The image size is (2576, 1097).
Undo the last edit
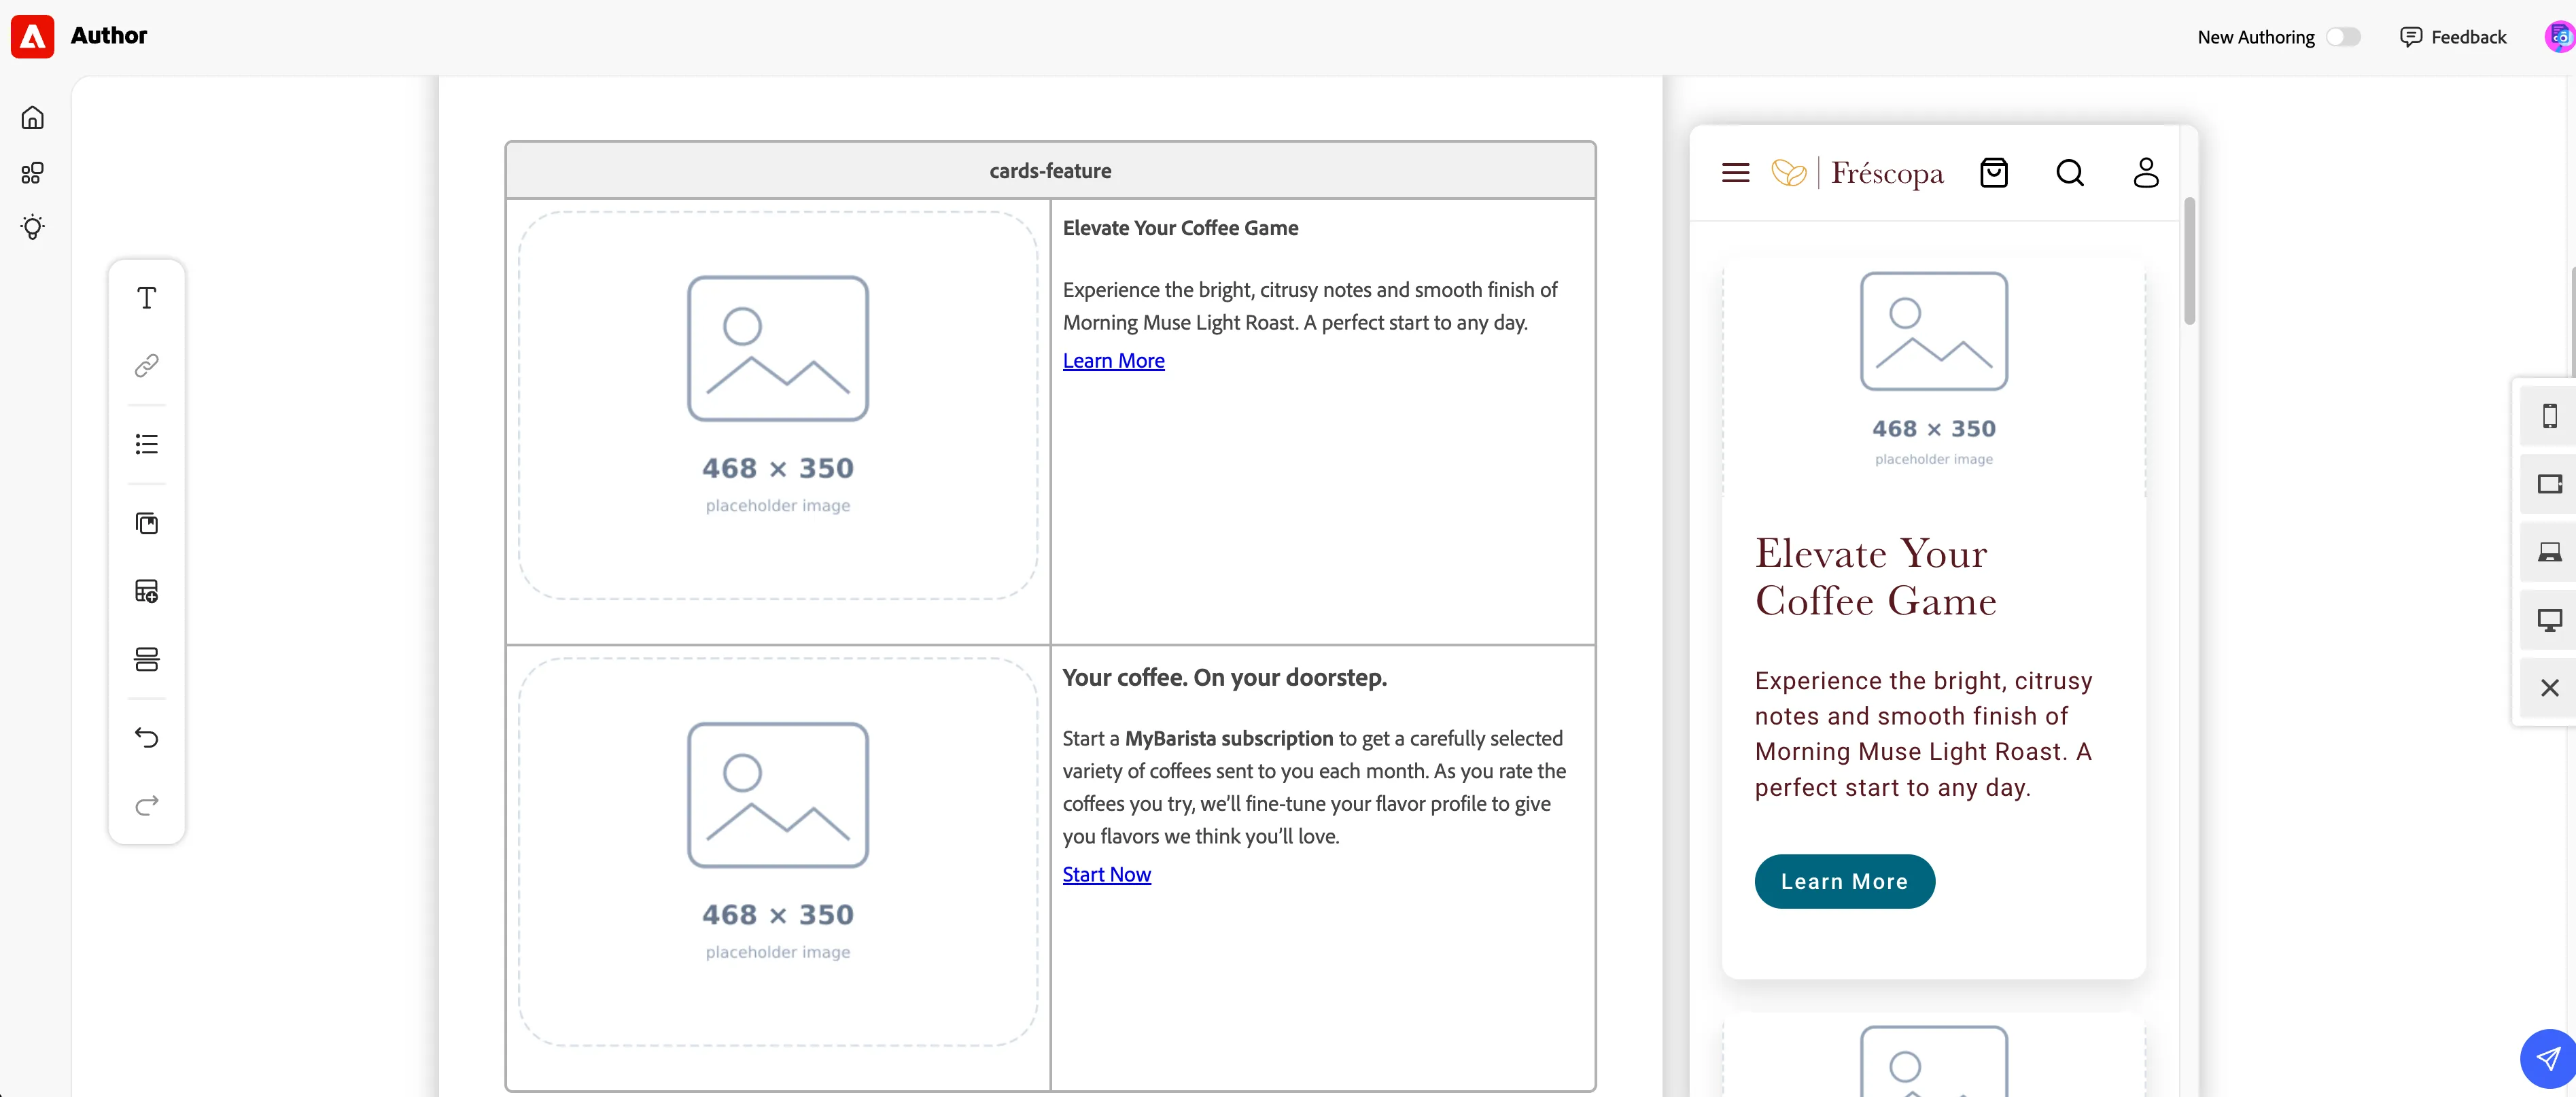click(147, 738)
